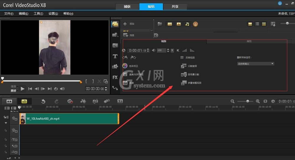Zoom in timeline with magnifier plus

(x=258, y=101)
